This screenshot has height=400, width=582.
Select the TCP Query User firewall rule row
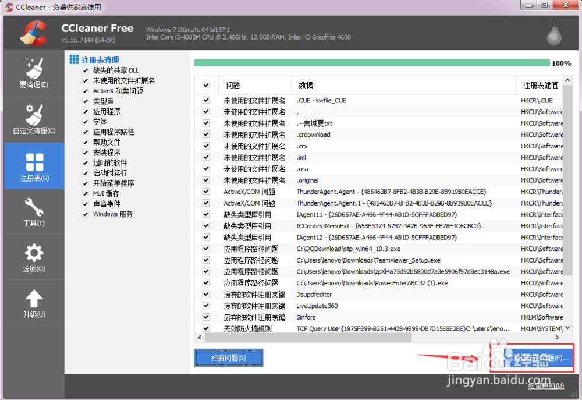(x=379, y=329)
